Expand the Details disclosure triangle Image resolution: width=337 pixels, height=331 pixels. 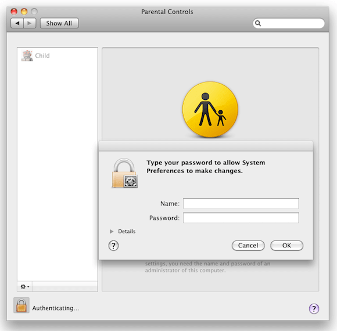coord(112,231)
